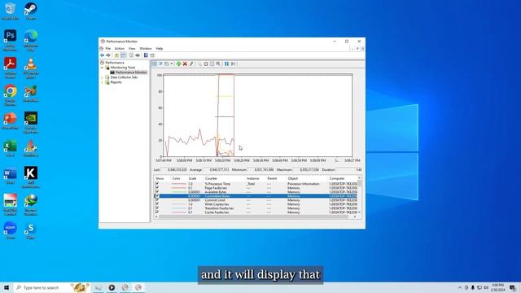
Task: Open the Windows Start button
Action: click(7, 287)
